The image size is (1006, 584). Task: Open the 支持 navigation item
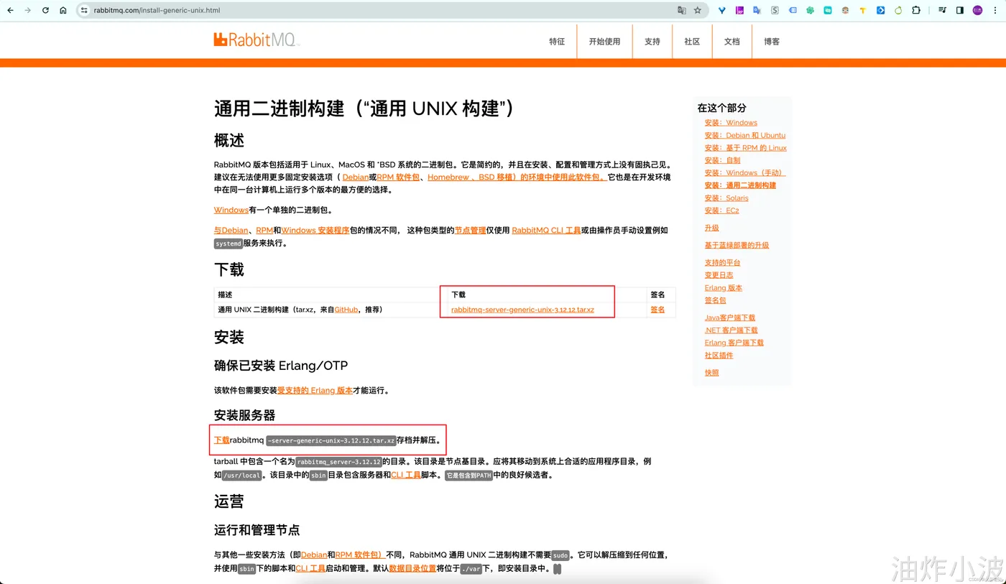tap(652, 42)
